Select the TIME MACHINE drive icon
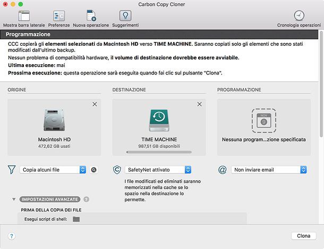 coord(159,121)
